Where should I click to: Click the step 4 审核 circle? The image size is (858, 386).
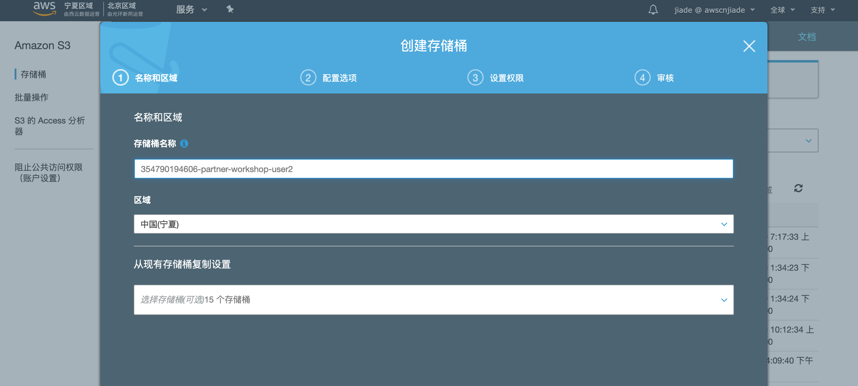pos(642,77)
